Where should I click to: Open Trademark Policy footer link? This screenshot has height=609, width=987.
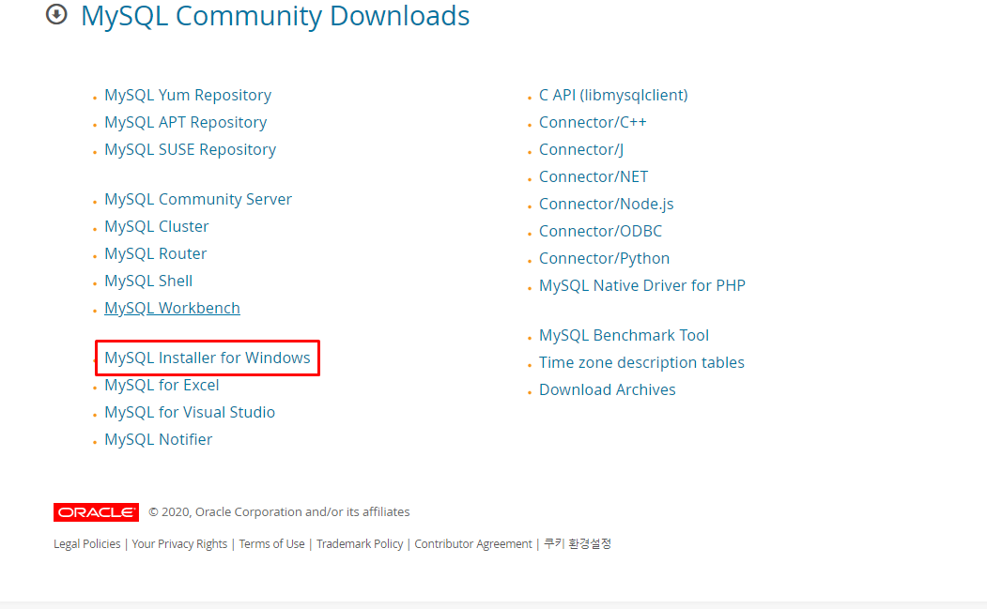click(360, 543)
